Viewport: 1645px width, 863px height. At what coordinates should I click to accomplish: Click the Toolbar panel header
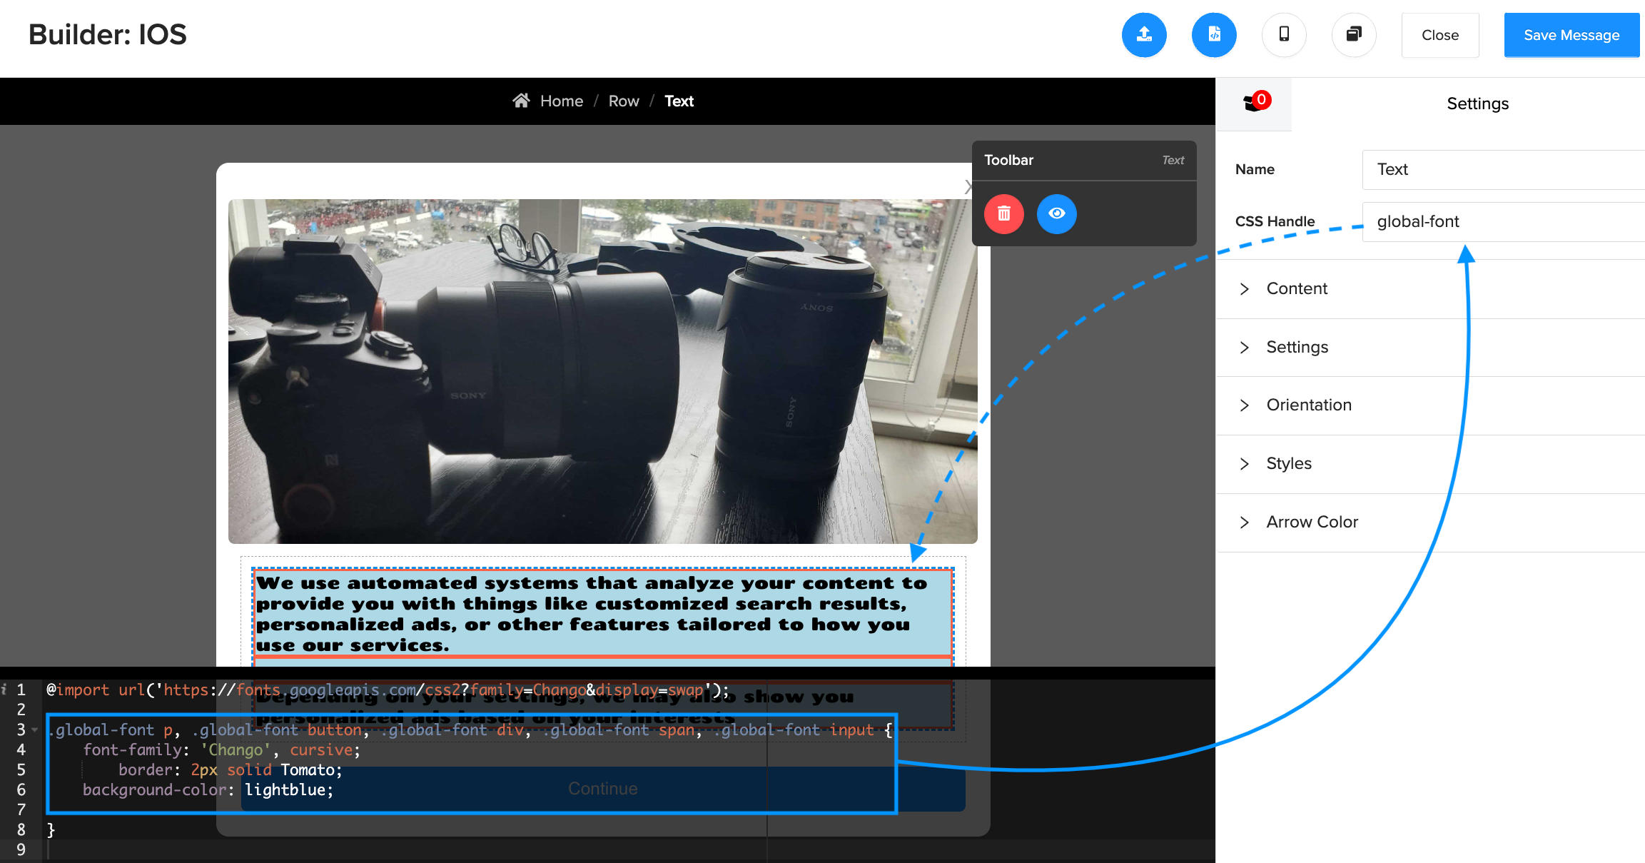(1084, 160)
